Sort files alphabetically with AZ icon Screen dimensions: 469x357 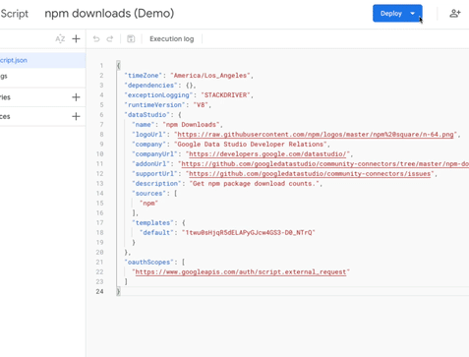(x=60, y=39)
